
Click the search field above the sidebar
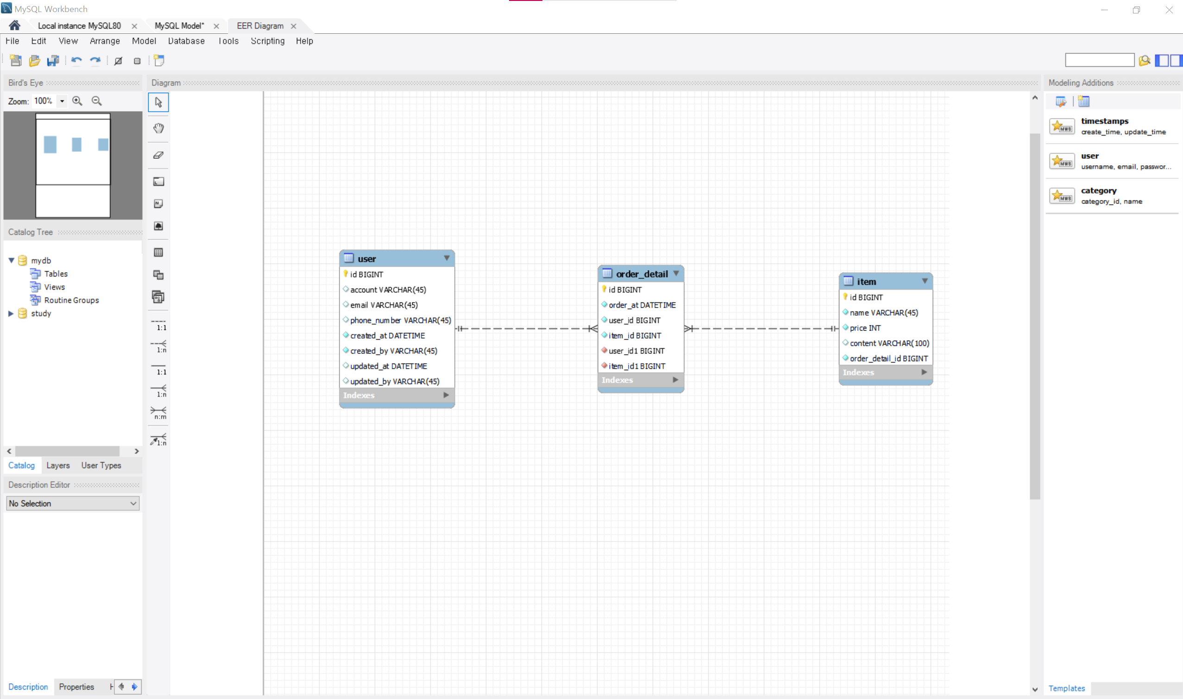click(1100, 60)
